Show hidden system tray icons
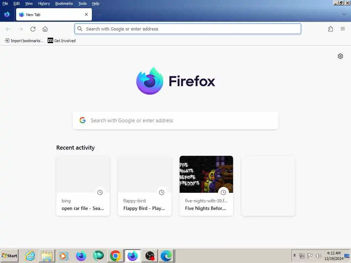This screenshot has width=351, height=263. pyautogui.click(x=294, y=255)
